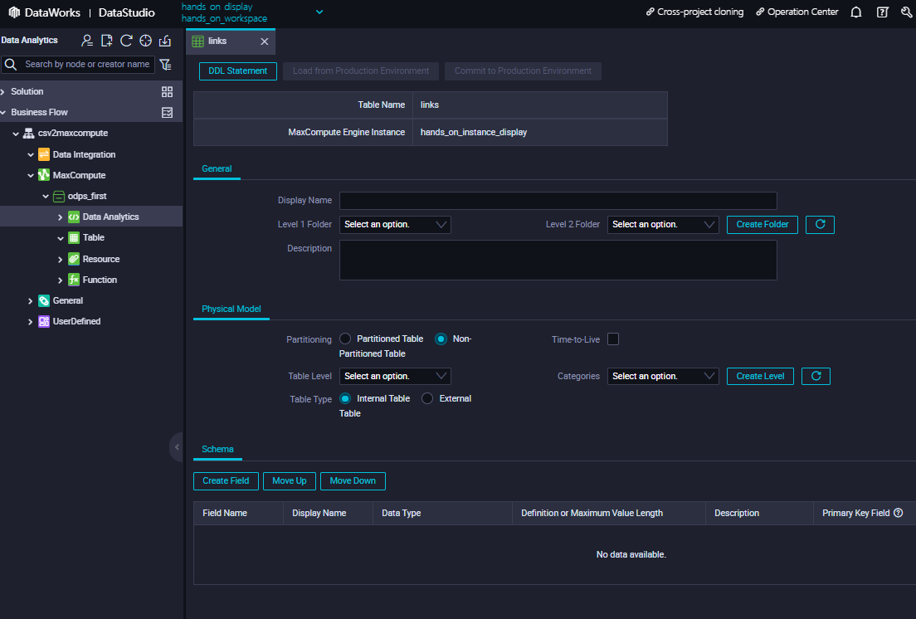Viewport: 916px width, 619px height.
Task: Refresh the folder list icon button
Action: pyautogui.click(x=821, y=225)
